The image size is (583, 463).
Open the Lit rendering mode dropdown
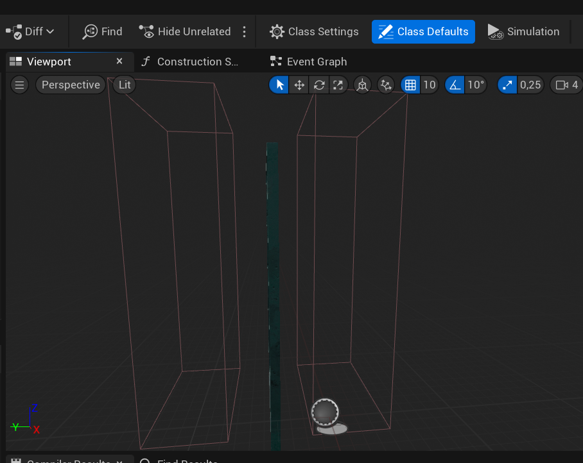[123, 85]
